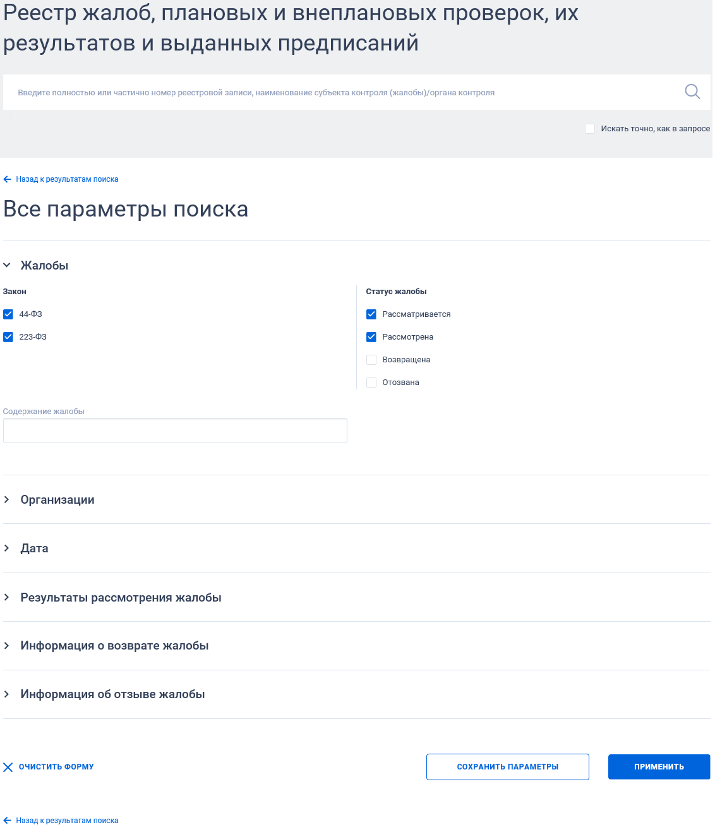Click the Рассмотрена label text

(408, 337)
